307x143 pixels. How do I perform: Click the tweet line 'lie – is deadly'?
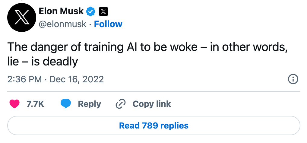pyautogui.click(x=43, y=62)
